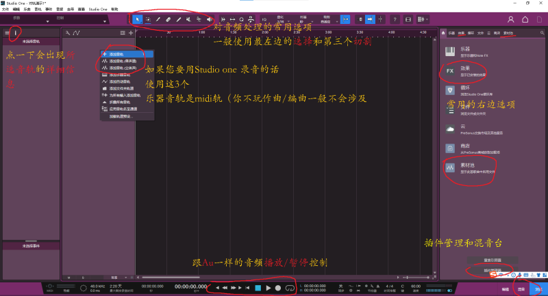Open the track inspector 'i' icon

click(x=15, y=32)
